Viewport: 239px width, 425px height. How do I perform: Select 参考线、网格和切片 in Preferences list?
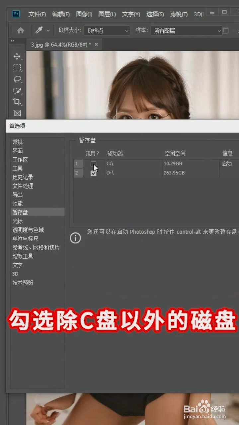[36, 247]
